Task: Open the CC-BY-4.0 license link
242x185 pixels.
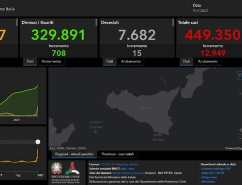Action: [x=107, y=164]
